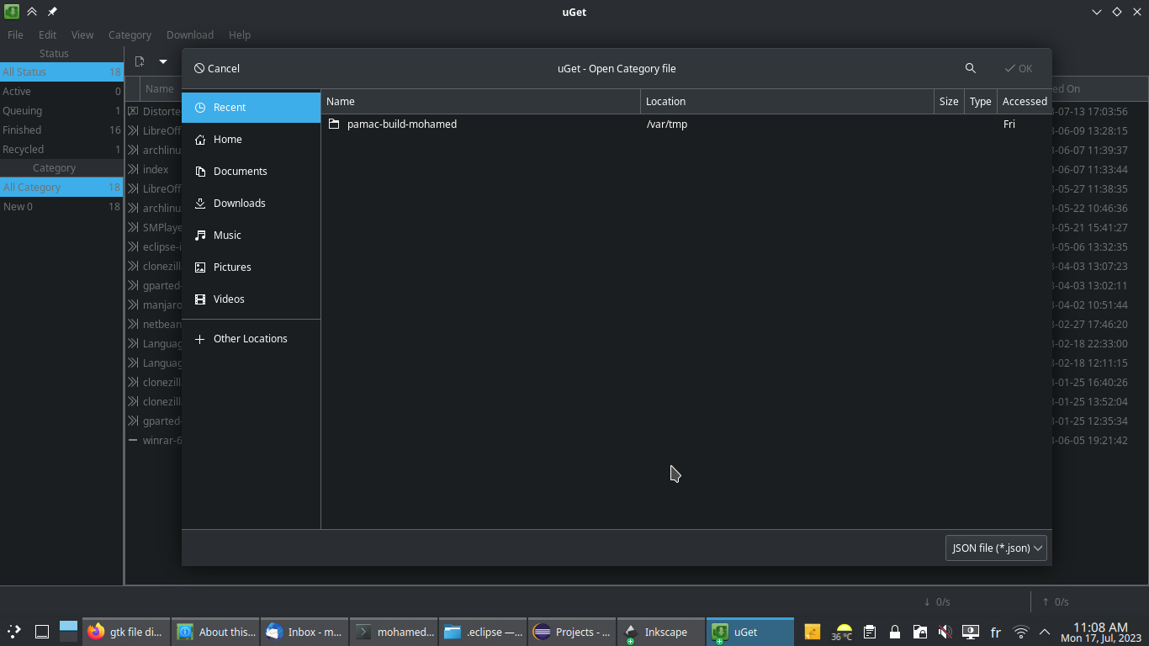Sort file list by Size column
The height and width of the screenshot is (646, 1149).
coord(949,101)
